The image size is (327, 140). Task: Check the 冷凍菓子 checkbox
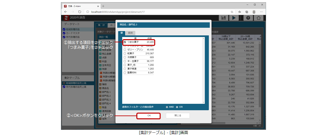coord(125,57)
